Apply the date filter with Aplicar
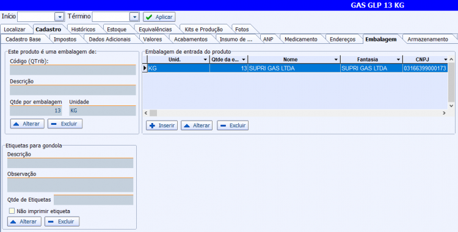The width and height of the screenshot is (458, 232). pos(159,17)
